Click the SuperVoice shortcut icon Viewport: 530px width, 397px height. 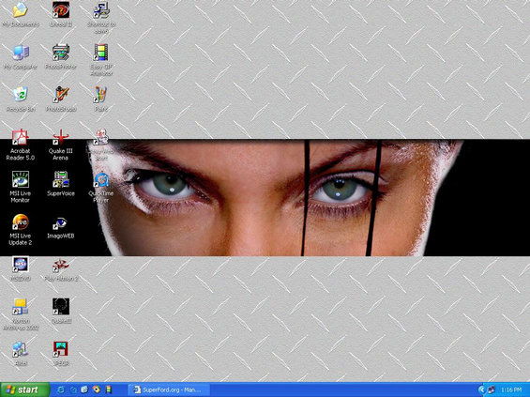pyautogui.click(x=61, y=179)
